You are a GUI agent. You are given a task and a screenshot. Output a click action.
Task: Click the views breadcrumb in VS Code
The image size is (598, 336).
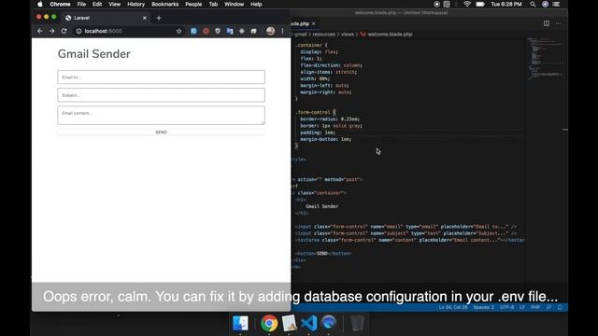pos(347,34)
